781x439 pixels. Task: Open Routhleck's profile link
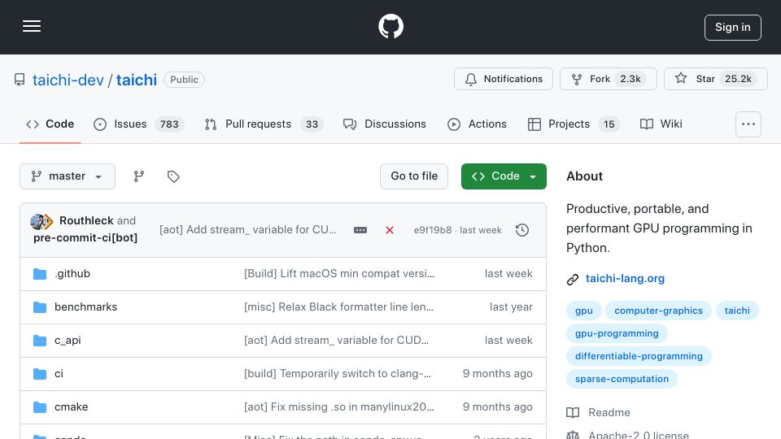pyautogui.click(x=86, y=220)
